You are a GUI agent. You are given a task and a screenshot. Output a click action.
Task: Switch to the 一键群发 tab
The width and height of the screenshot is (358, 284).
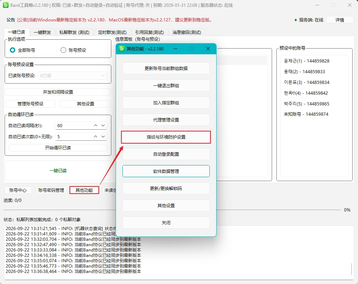[x=42, y=33]
